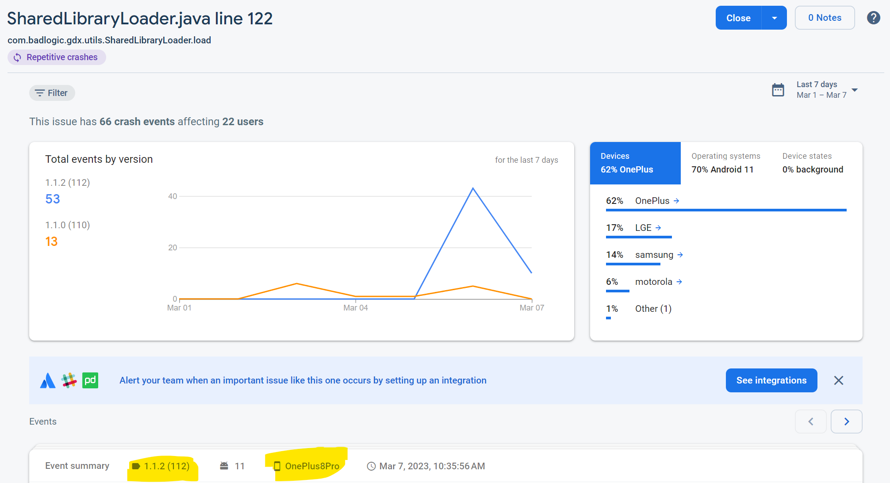Open the Filter chip
This screenshot has height=483, width=890.
coord(52,93)
